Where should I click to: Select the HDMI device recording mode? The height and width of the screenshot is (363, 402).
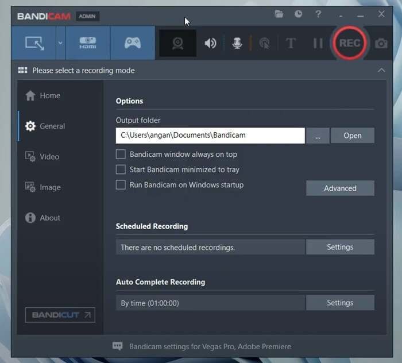88,43
